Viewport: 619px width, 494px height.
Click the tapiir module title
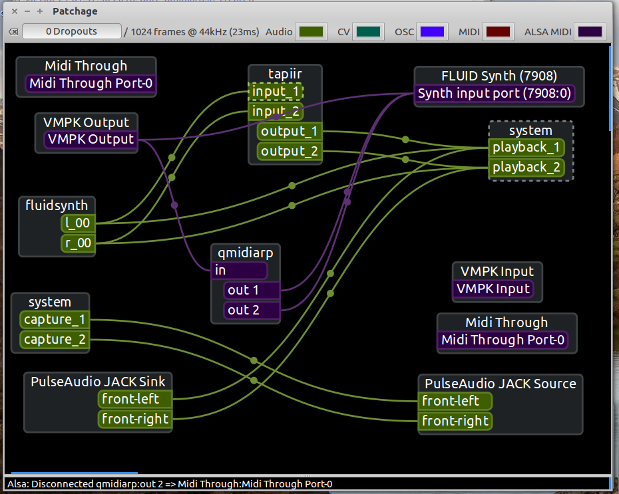pyautogui.click(x=285, y=74)
